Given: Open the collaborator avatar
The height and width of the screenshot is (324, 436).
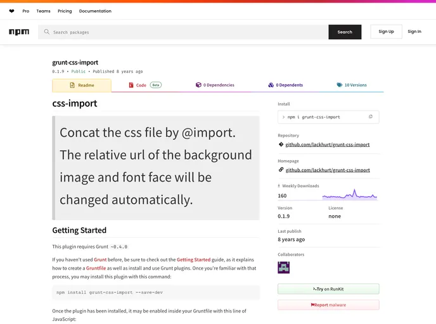Looking at the screenshot, I should tap(284, 267).
